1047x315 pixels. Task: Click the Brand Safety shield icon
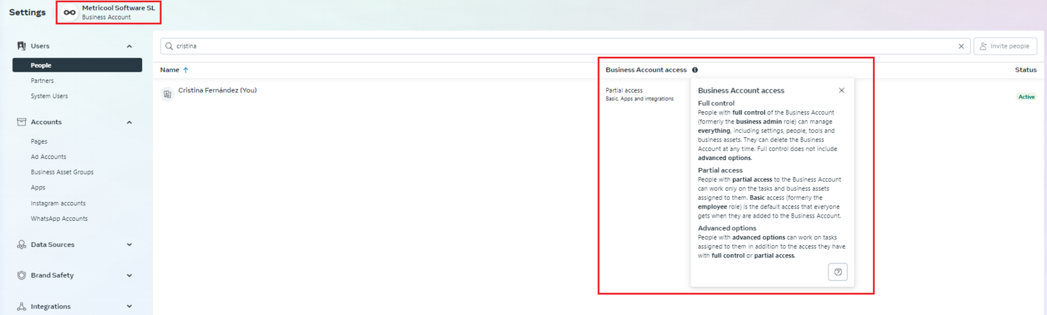[x=22, y=275]
